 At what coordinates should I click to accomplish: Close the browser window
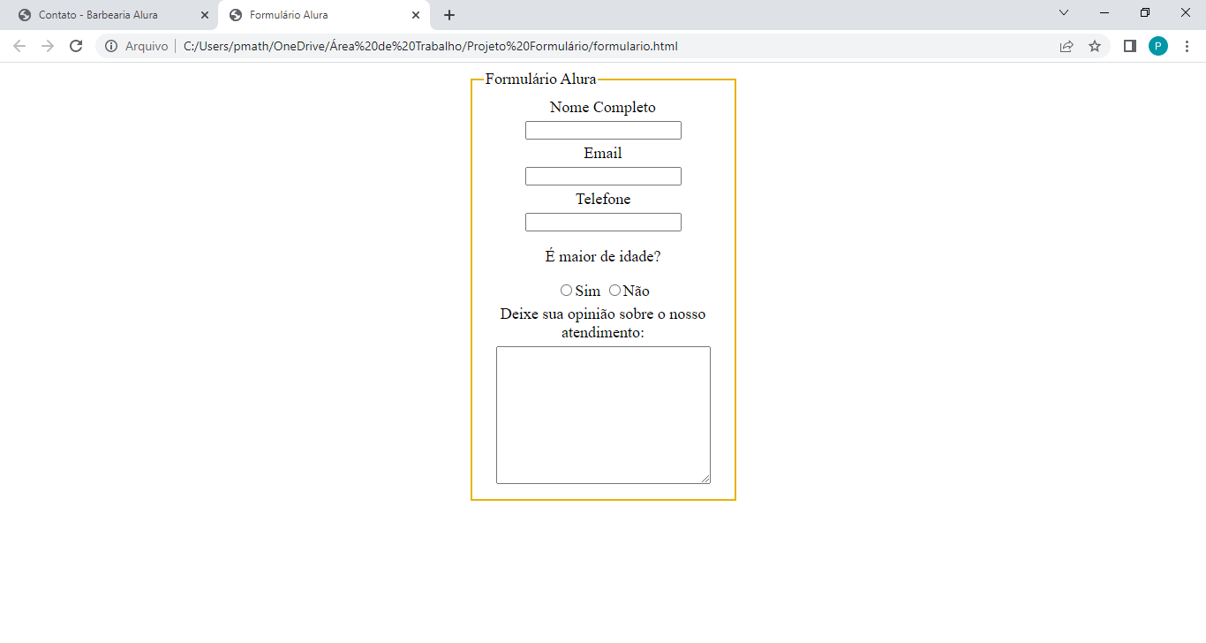coord(1186,12)
